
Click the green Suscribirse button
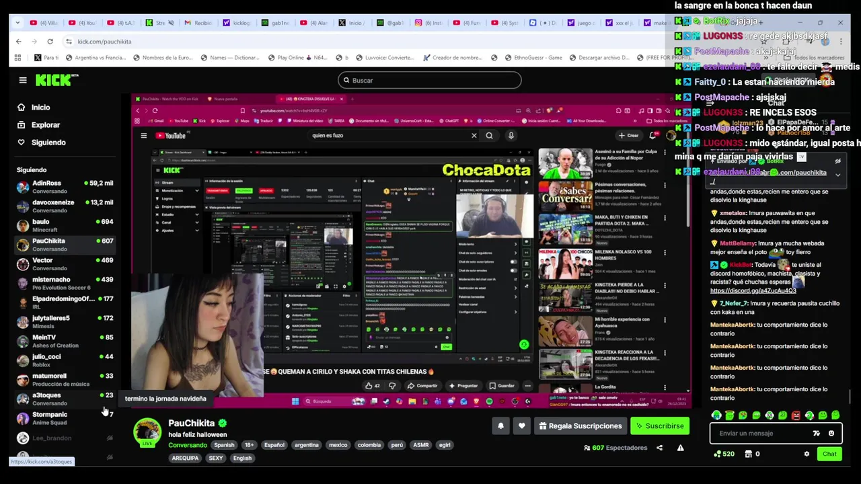click(660, 426)
